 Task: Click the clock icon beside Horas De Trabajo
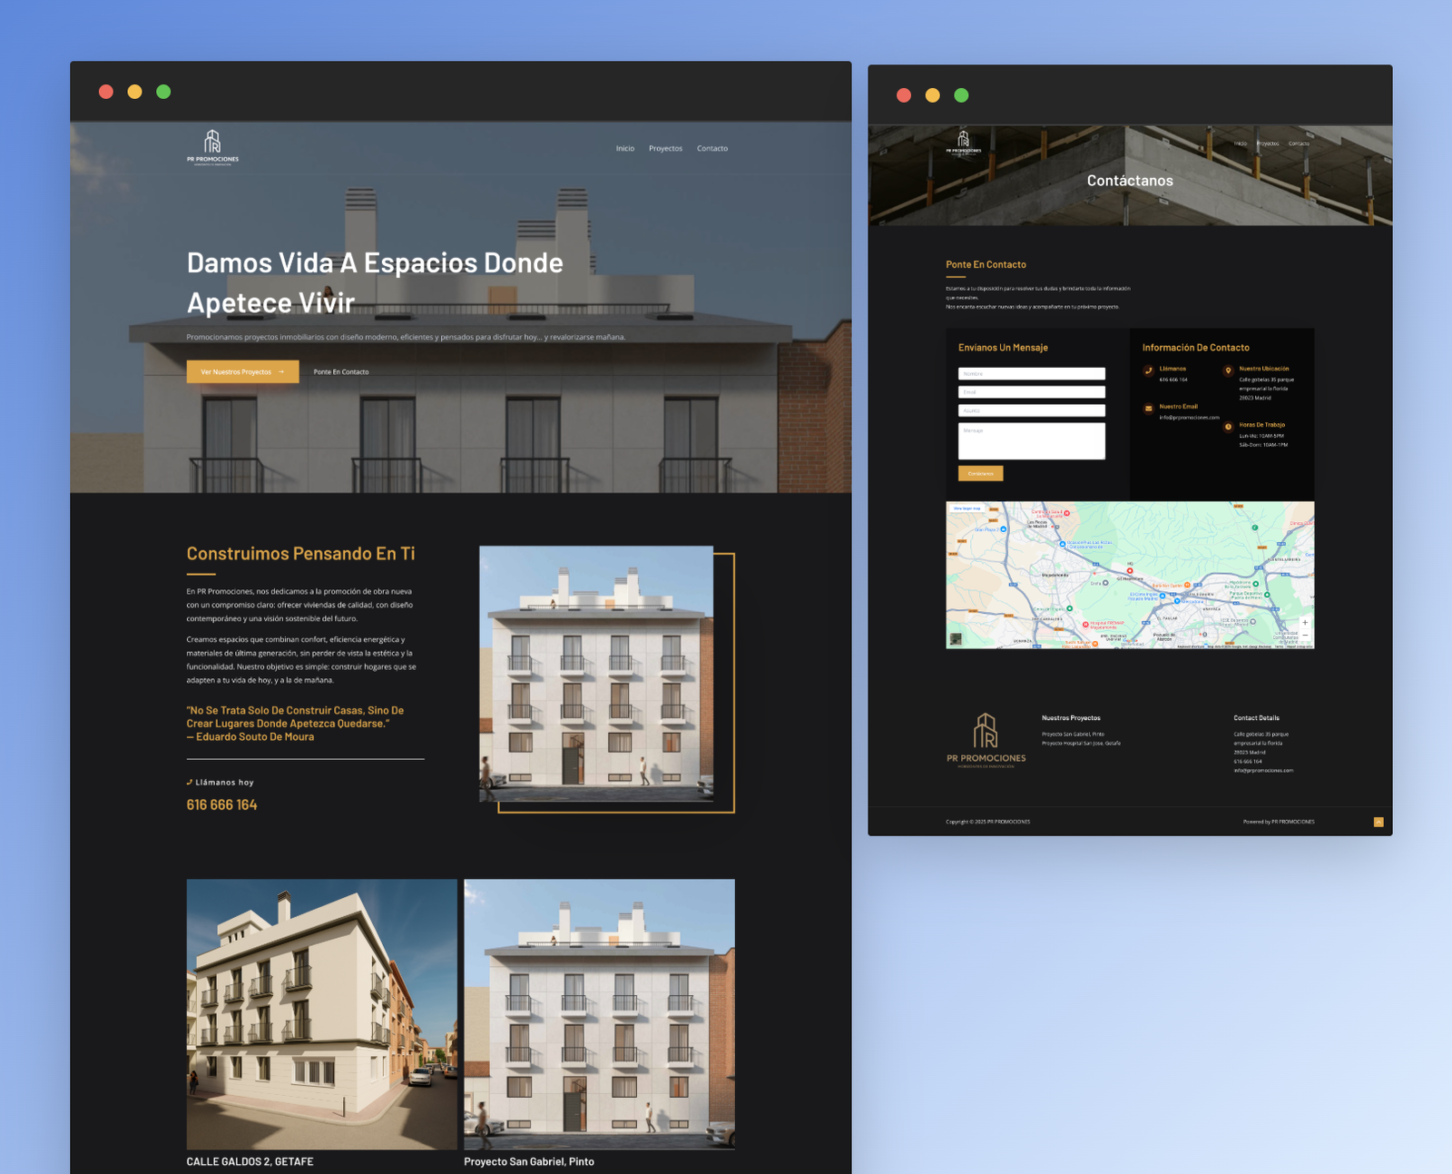click(x=1228, y=427)
